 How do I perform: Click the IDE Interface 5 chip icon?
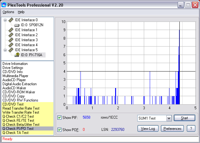[x=11, y=50]
